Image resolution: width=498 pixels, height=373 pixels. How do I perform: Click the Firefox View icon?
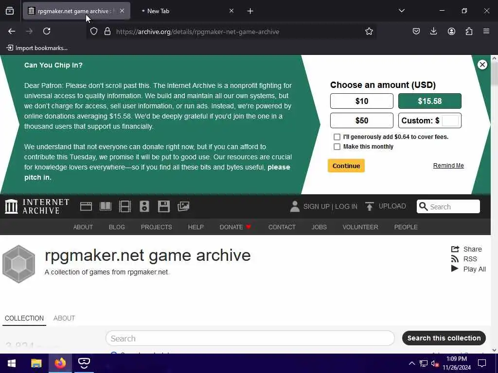[x=10, y=11]
